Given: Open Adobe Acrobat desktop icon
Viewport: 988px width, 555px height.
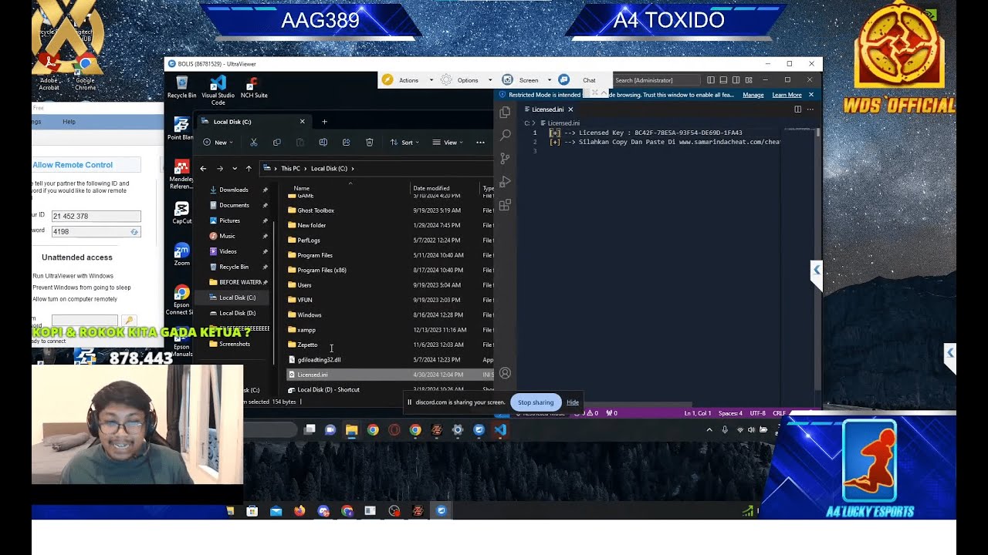Looking at the screenshot, I should coord(49,73).
